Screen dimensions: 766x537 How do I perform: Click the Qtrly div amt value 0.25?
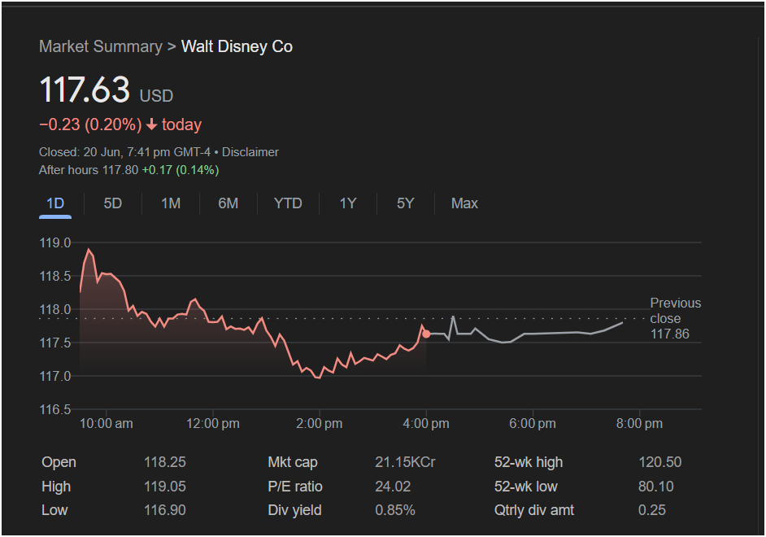(651, 510)
